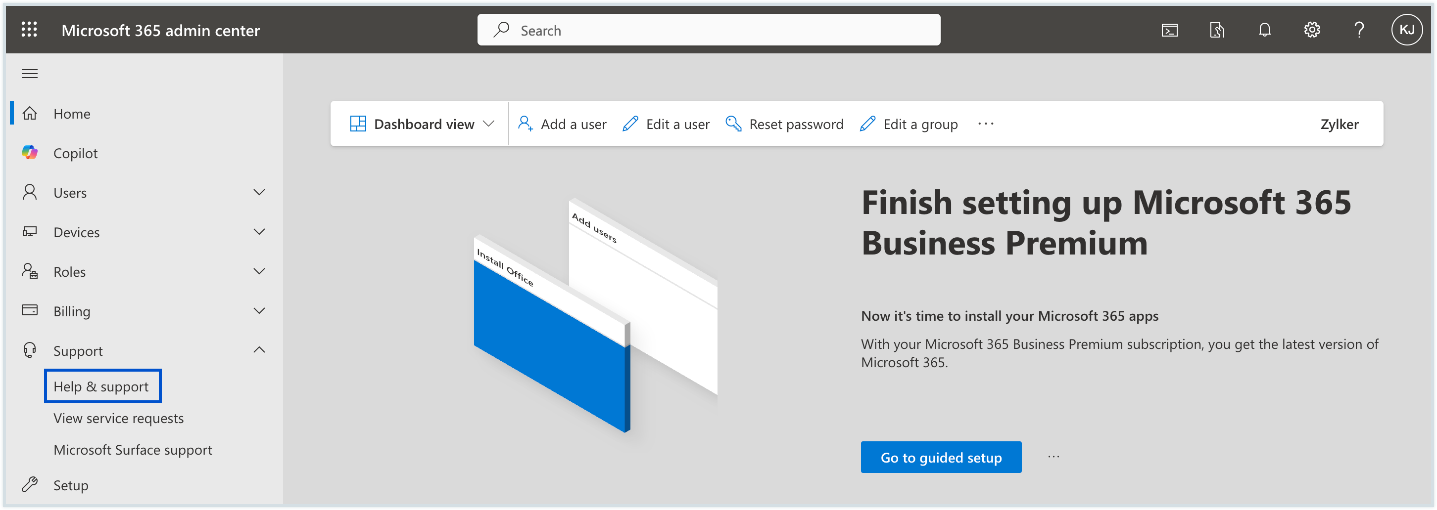Click Go to guided setup button
Image resolution: width=1437 pixels, height=510 pixels.
pyautogui.click(x=941, y=457)
